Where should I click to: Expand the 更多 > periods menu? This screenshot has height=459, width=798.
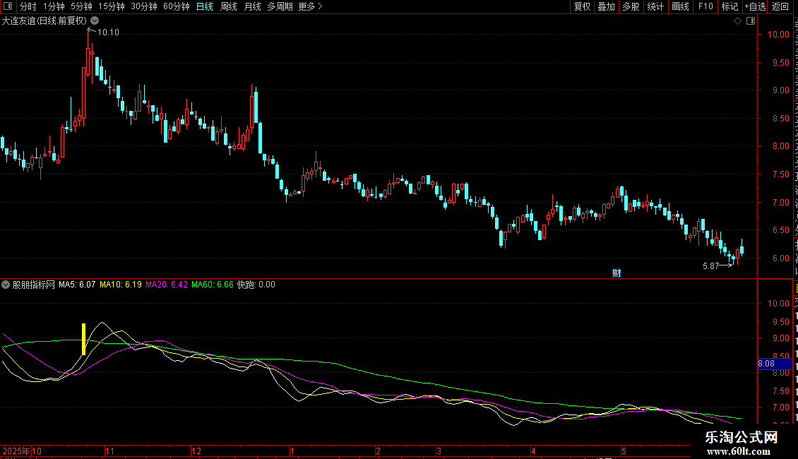point(311,6)
